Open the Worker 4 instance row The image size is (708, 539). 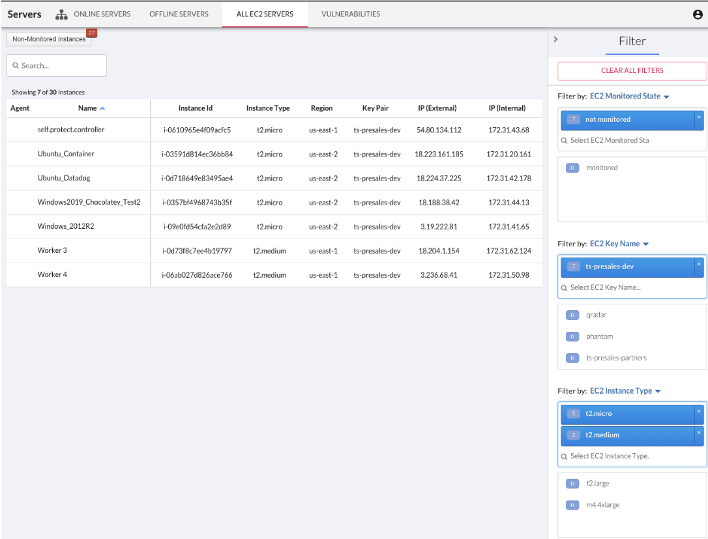tap(274, 275)
